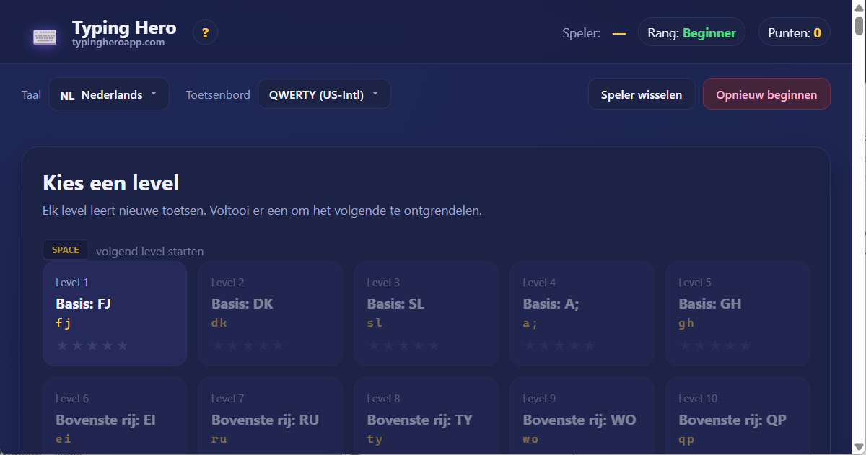The width and height of the screenshot is (866, 455).
Task: Click the Typing Hero keyboard logo icon
Action: tap(45, 37)
